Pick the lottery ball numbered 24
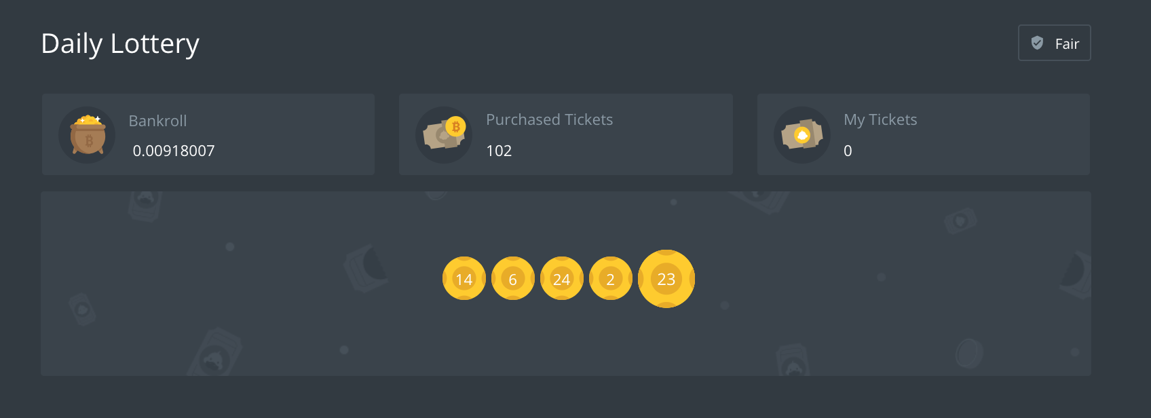The image size is (1151, 418). click(x=562, y=278)
